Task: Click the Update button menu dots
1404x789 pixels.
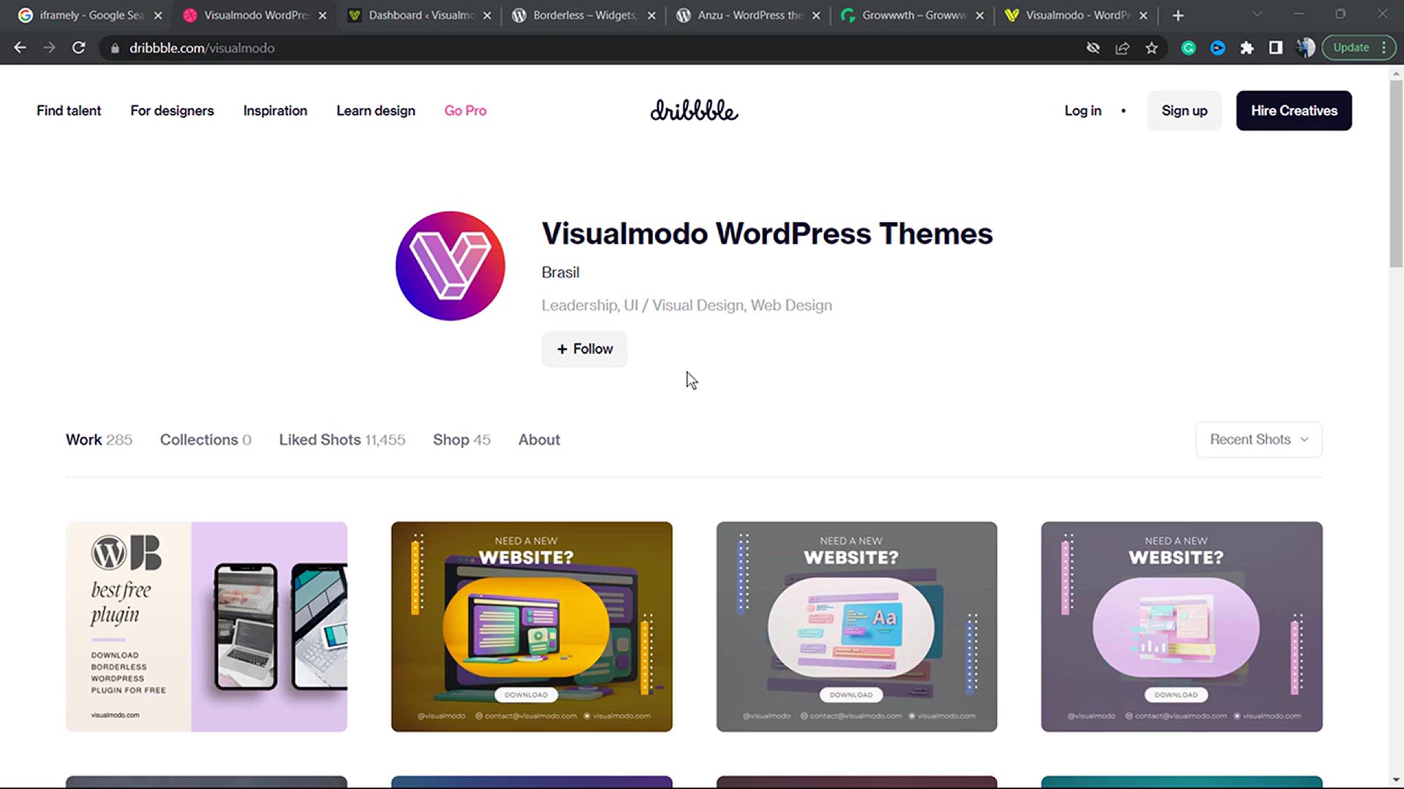Action: (x=1384, y=47)
